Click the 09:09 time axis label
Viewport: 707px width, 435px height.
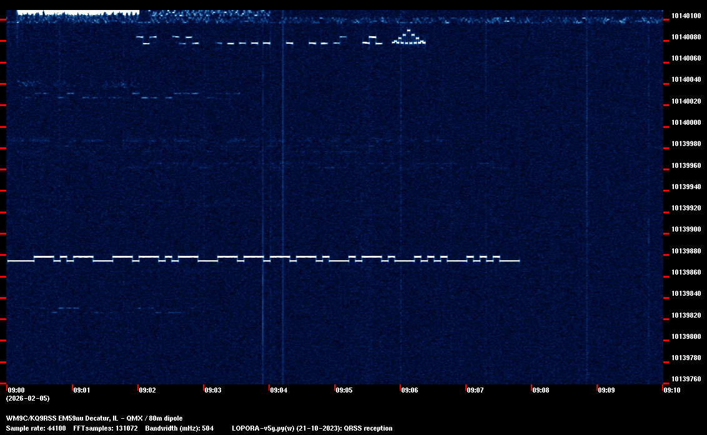pyautogui.click(x=606, y=390)
